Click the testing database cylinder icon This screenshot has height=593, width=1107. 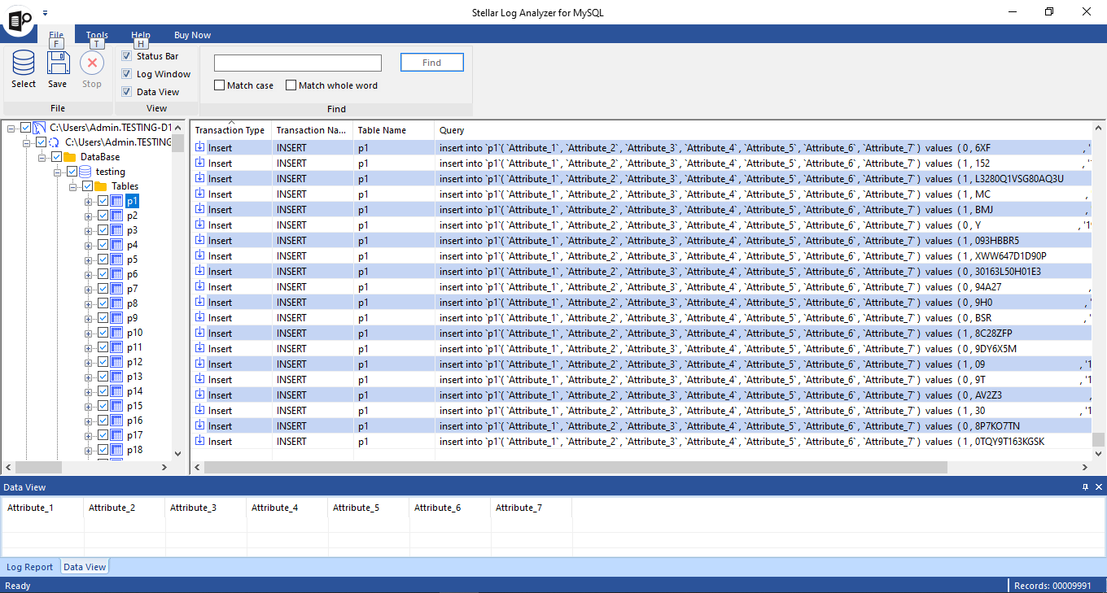(x=85, y=172)
